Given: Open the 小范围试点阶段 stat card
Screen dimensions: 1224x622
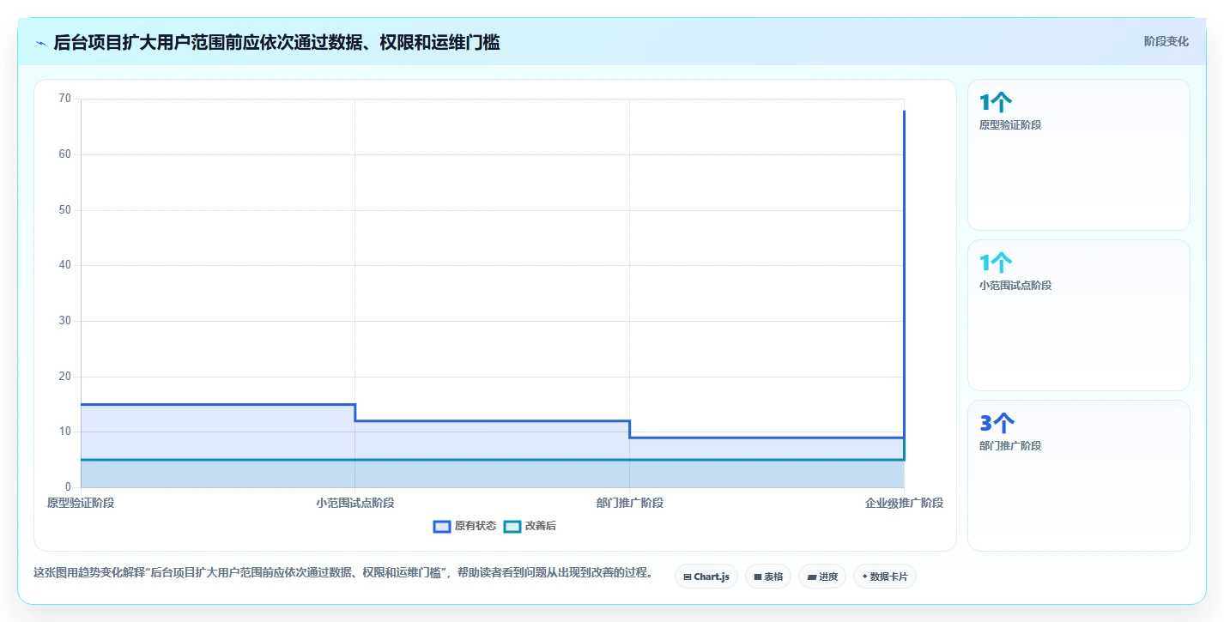Looking at the screenshot, I should (1079, 315).
